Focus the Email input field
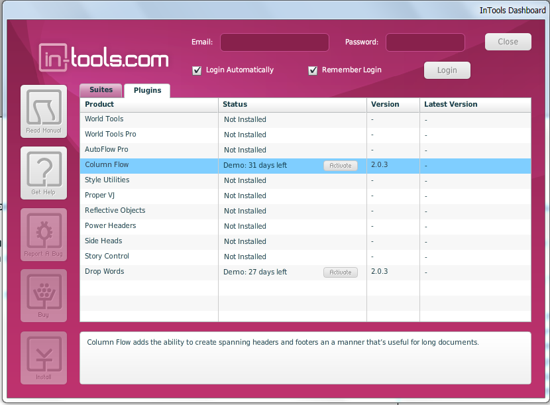The height and width of the screenshot is (405, 550). pos(274,42)
